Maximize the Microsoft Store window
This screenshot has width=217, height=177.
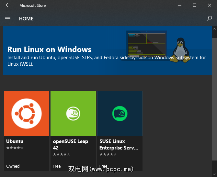click(195, 5)
